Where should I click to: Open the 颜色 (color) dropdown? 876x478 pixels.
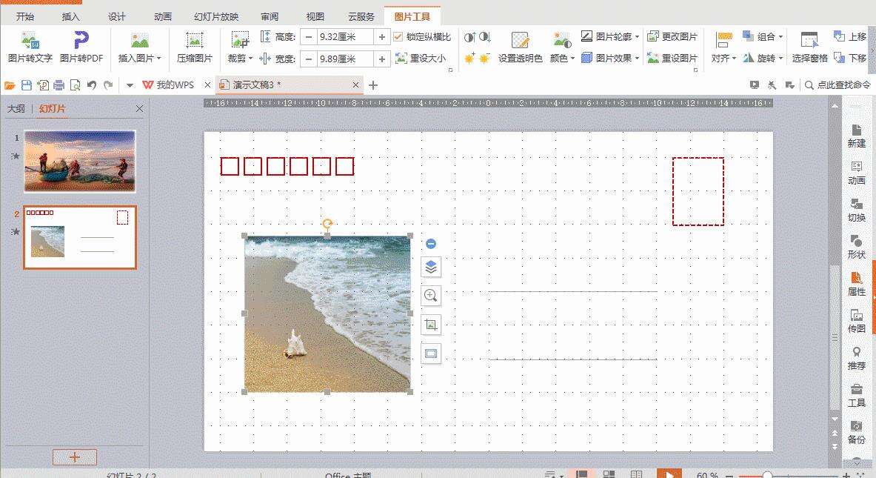[564, 57]
